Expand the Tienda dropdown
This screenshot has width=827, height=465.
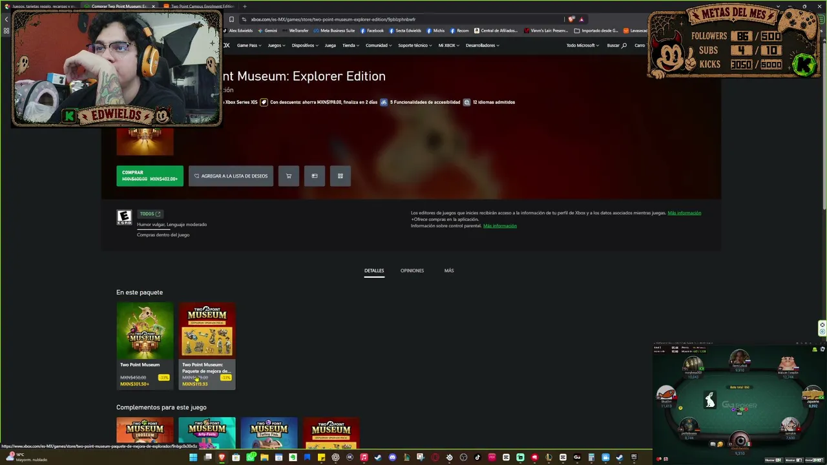[351, 45]
